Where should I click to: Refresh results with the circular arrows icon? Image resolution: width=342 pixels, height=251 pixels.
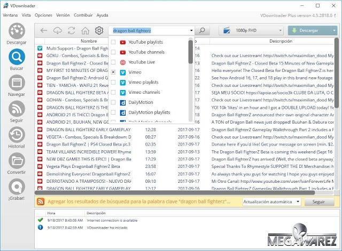point(71,30)
